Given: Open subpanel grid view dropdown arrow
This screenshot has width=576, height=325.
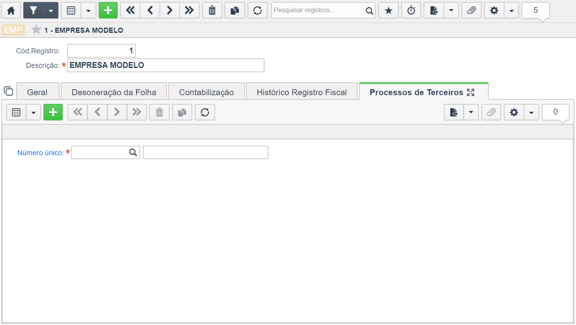Looking at the screenshot, I should [34, 112].
